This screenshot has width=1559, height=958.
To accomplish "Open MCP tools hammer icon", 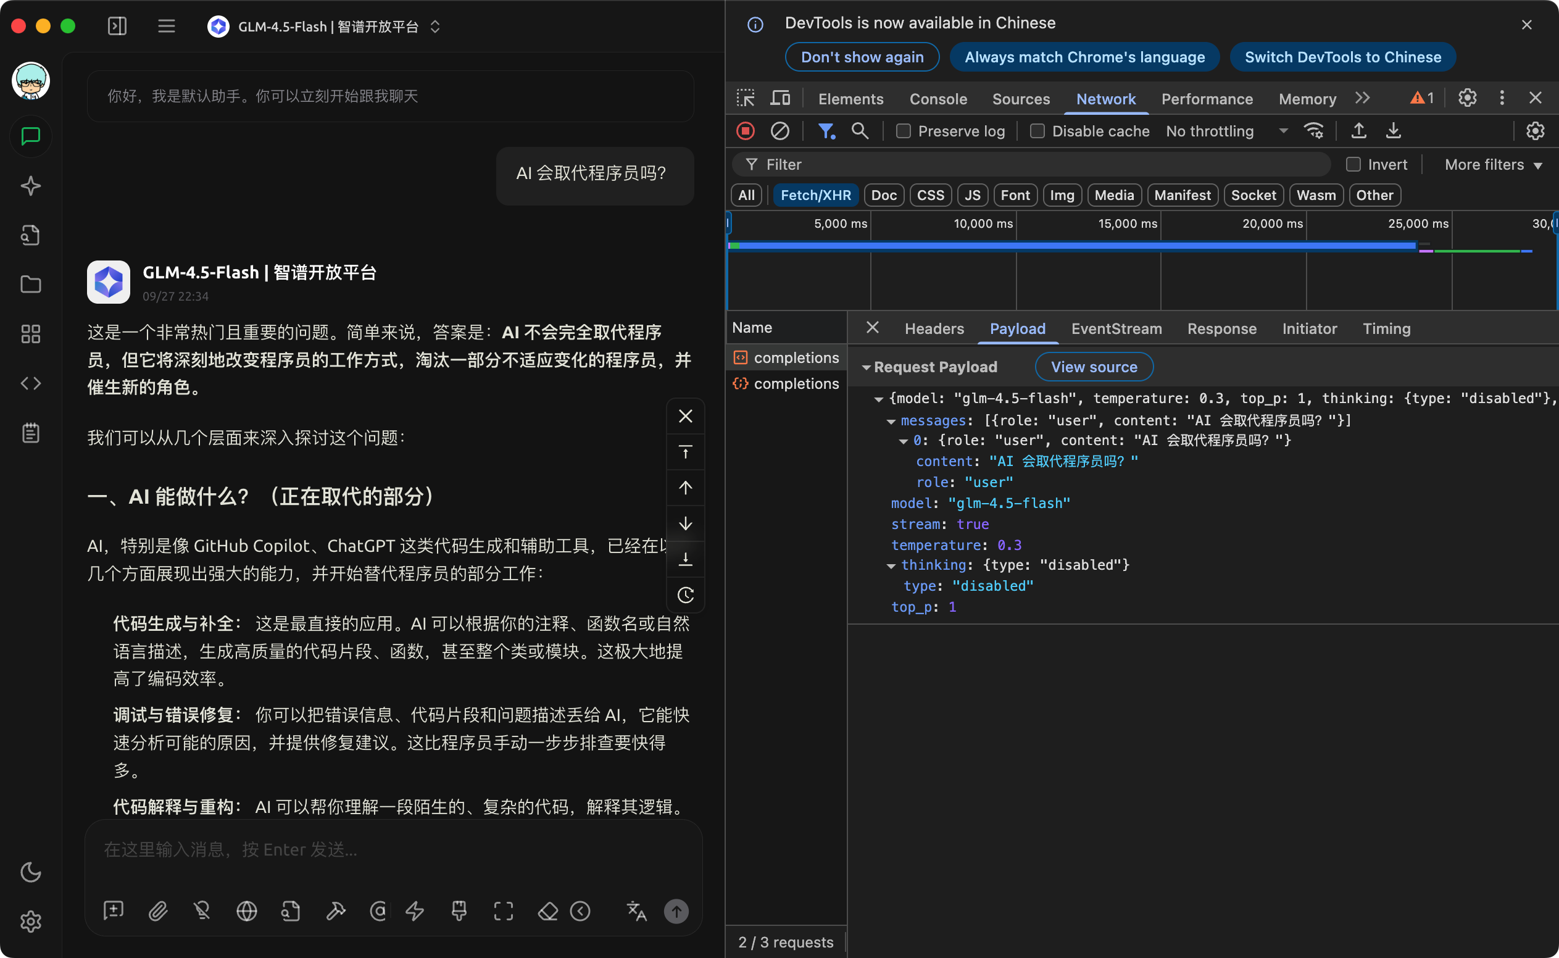I will tap(335, 910).
